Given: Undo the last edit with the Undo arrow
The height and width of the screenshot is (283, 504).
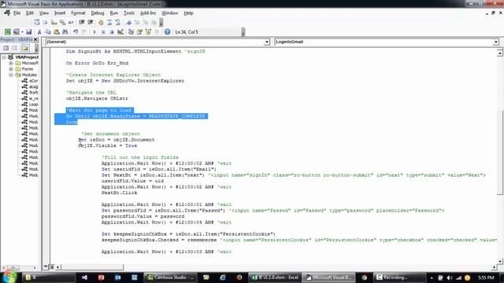Looking at the screenshot, I should tap(76, 31).
